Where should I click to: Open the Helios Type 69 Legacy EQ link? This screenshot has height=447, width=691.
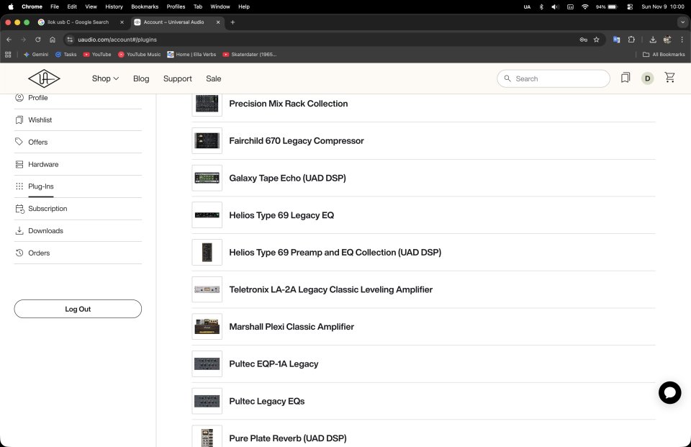pyautogui.click(x=281, y=215)
